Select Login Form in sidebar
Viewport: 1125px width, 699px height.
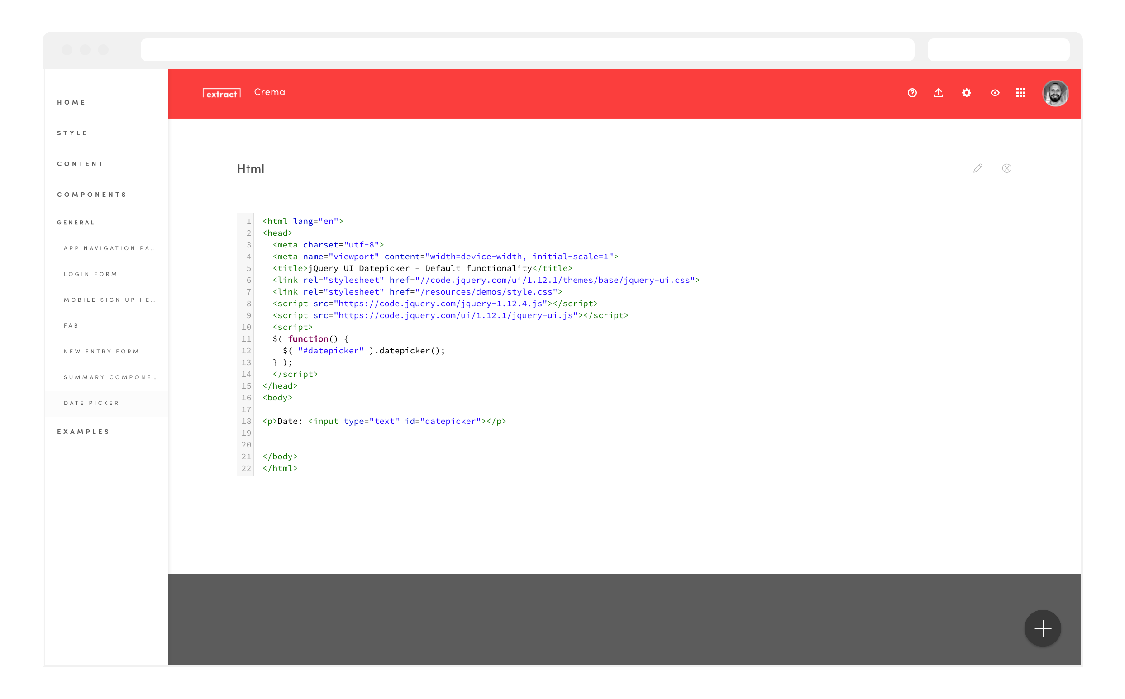tap(91, 274)
